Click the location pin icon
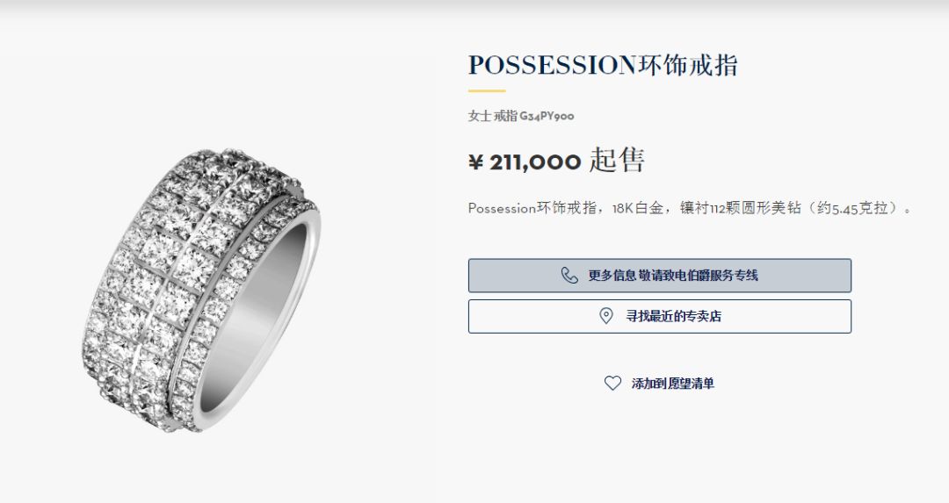This screenshot has width=949, height=503. (605, 316)
